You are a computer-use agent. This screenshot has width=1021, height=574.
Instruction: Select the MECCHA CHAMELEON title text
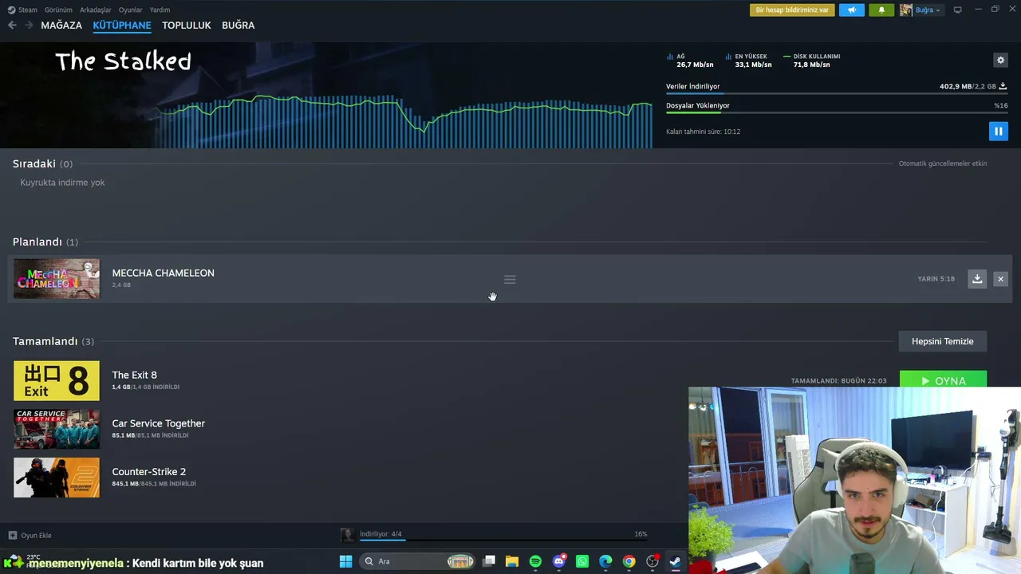163,273
